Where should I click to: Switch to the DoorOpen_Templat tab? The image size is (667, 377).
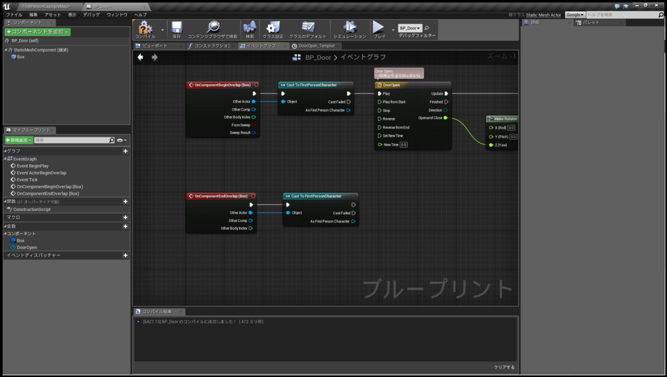click(316, 46)
